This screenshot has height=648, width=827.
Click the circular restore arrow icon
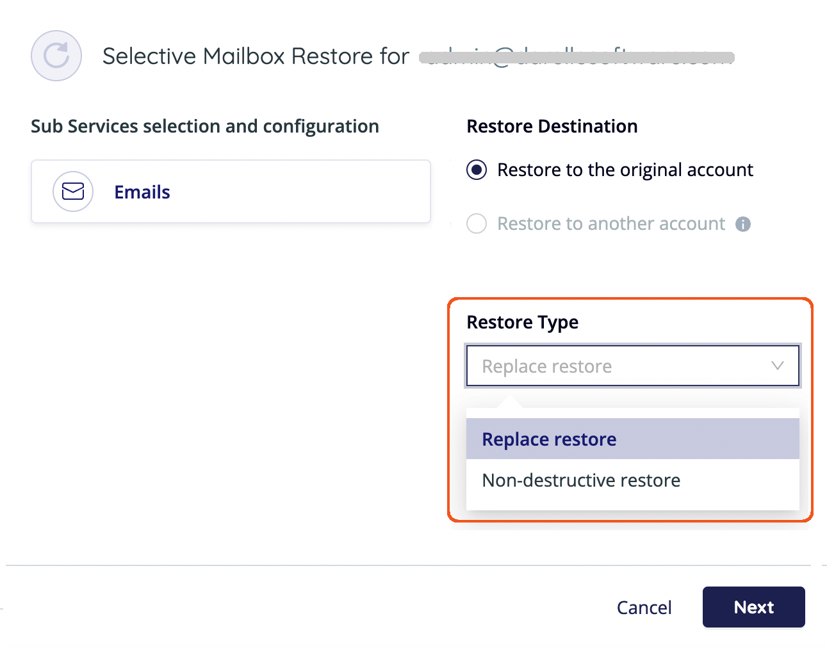(56, 56)
